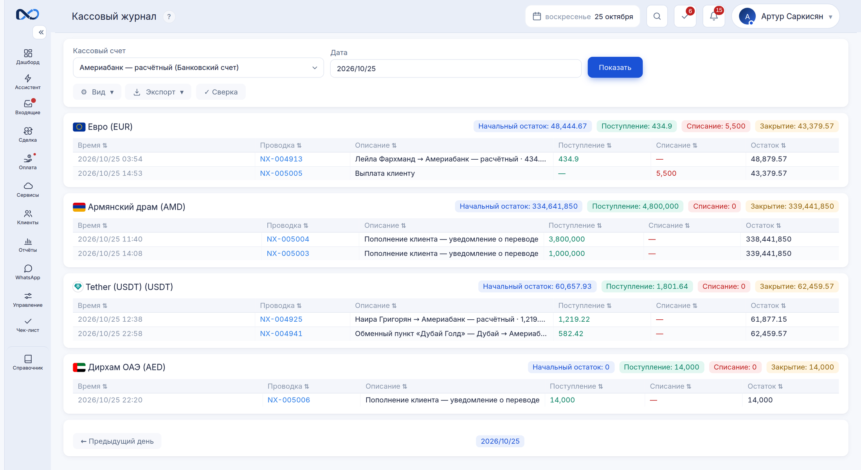This screenshot has height=470, width=861.
Task: Click the 2026/10/25 date badge at bottom
Action: (500, 441)
